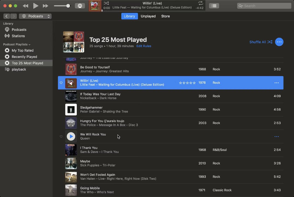Image resolution: width=294 pixels, height=197 pixels.
Task: Switch to the Library tab
Action: coord(129,16)
